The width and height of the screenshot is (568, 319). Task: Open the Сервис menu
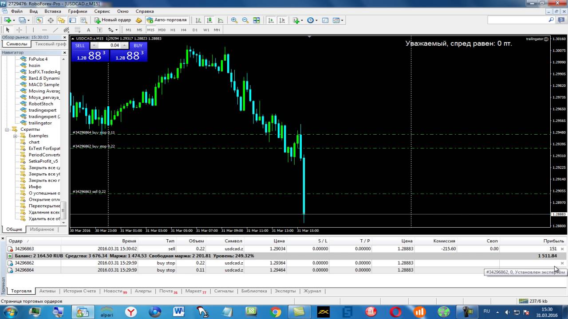[102, 11]
